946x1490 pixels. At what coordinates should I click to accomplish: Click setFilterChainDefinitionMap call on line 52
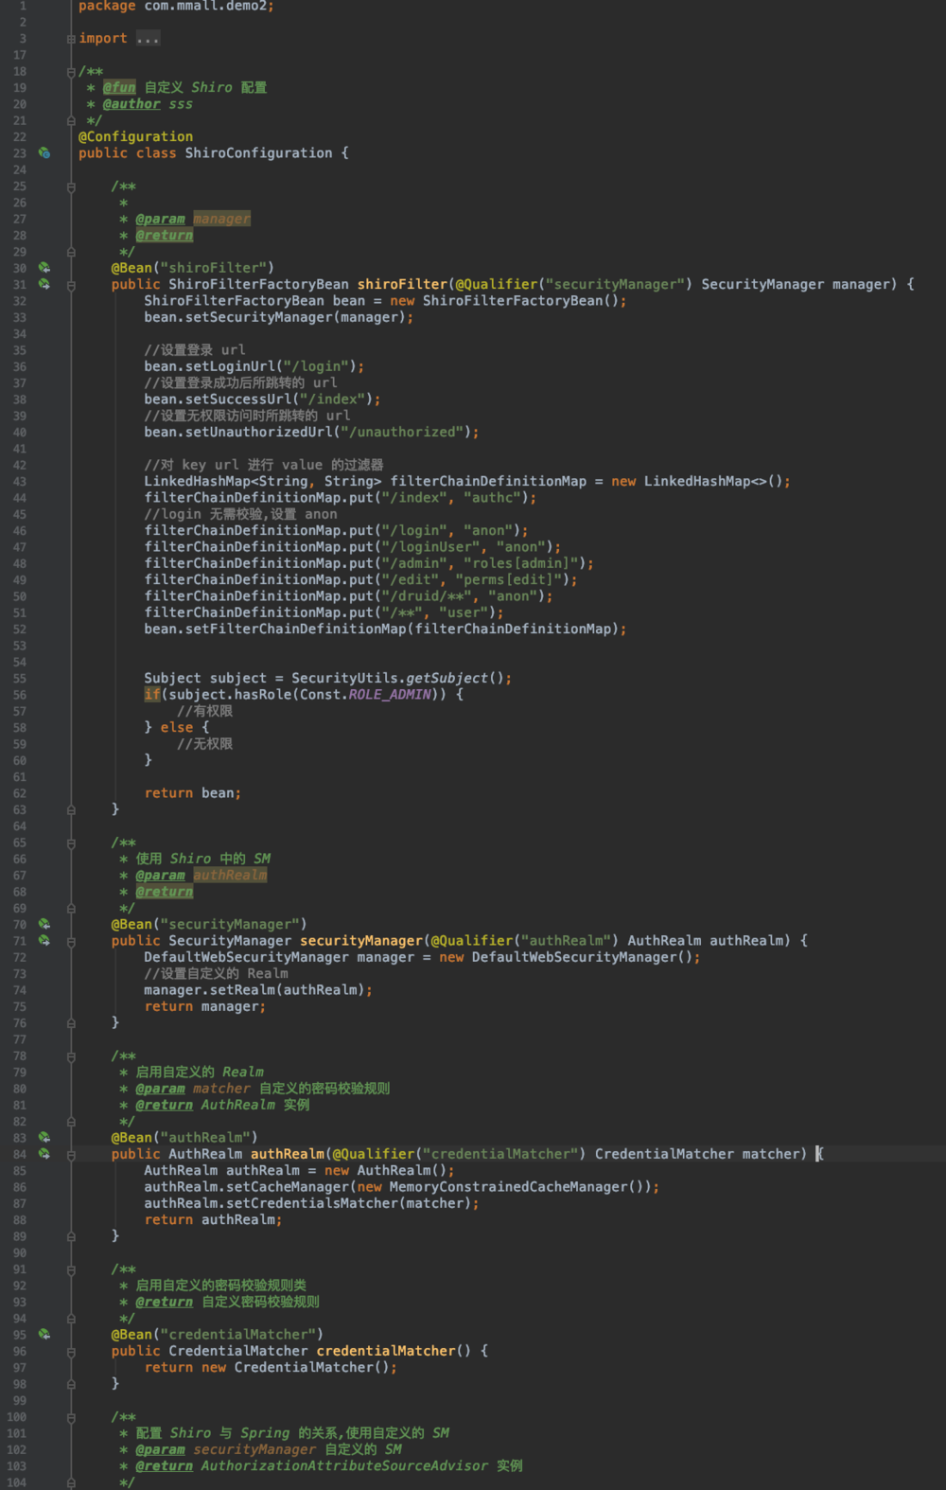[295, 629]
